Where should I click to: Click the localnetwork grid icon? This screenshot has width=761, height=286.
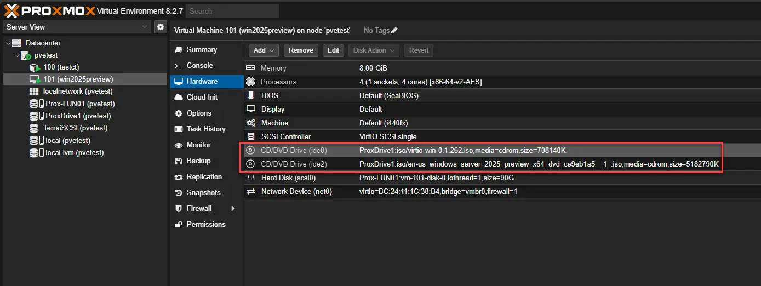pyautogui.click(x=35, y=91)
